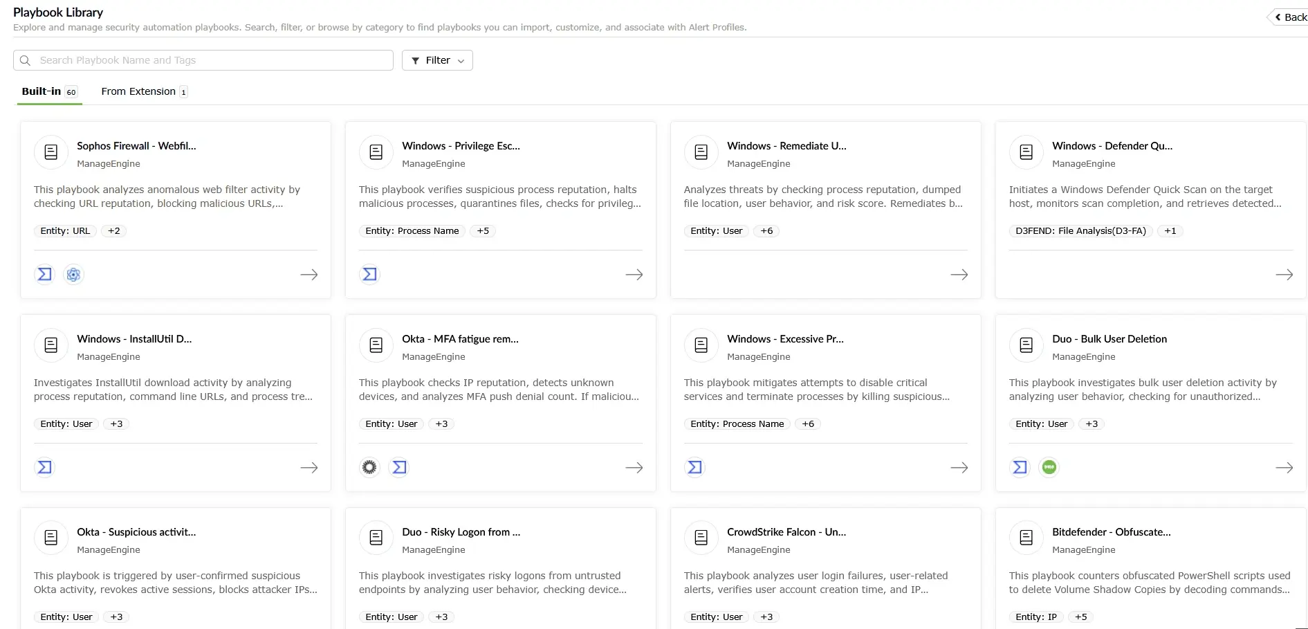This screenshot has width=1308, height=629.
Task: Click the D3FEND: File Analysis(D3-FA) tag
Action: 1080,231
